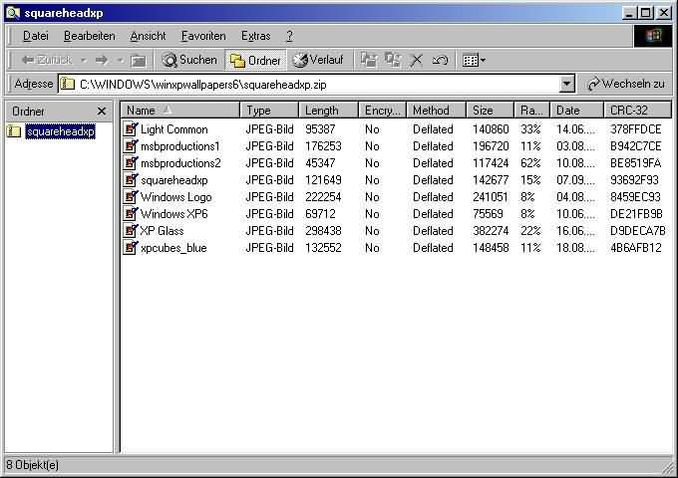
Task: Open the views dropdown button
Action: (474, 60)
